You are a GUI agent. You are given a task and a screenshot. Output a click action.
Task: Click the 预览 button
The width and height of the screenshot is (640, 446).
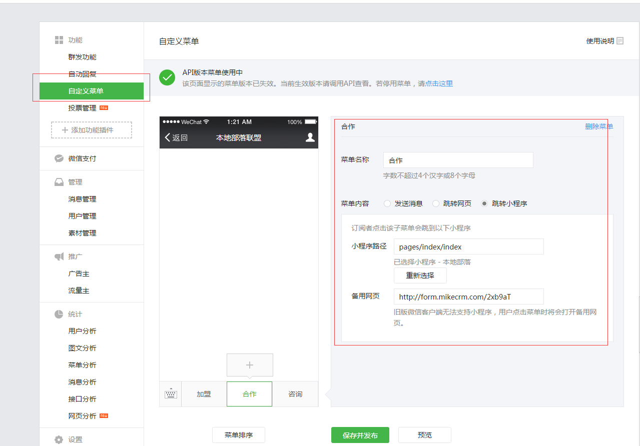[425, 435]
